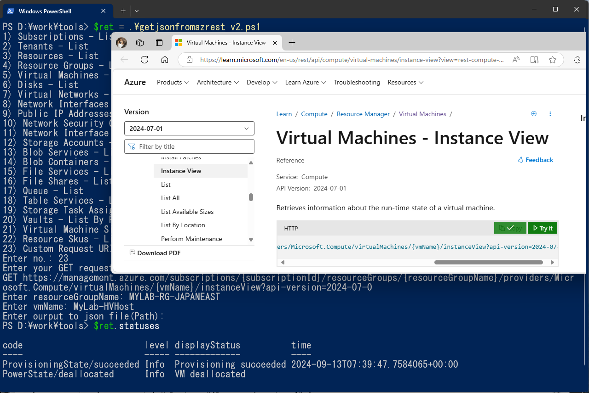This screenshot has width=589, height=393.
Task: Click the tab actions menu icon
Action: pyautogui.click(x=159, y=43)
